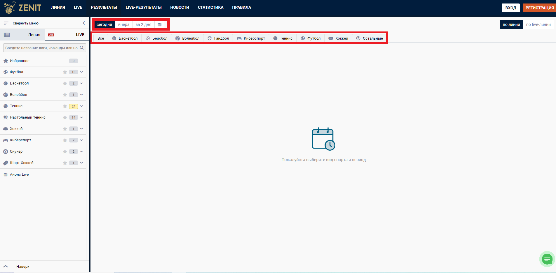This screenshot has width=556, height=273.
Task: Click the Наверх up-arrow icon
Action: point(6,266)
